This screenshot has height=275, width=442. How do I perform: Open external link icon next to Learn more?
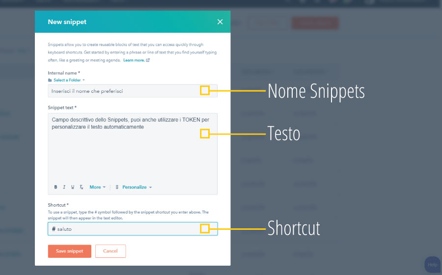(148, 60)
